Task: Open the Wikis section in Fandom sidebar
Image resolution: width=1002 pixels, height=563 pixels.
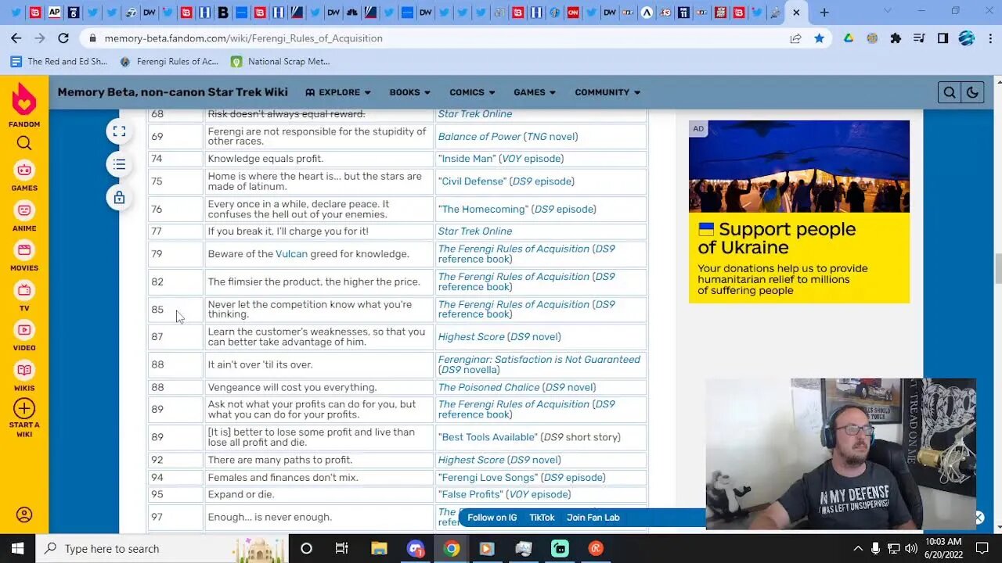Action: point(24,376)
